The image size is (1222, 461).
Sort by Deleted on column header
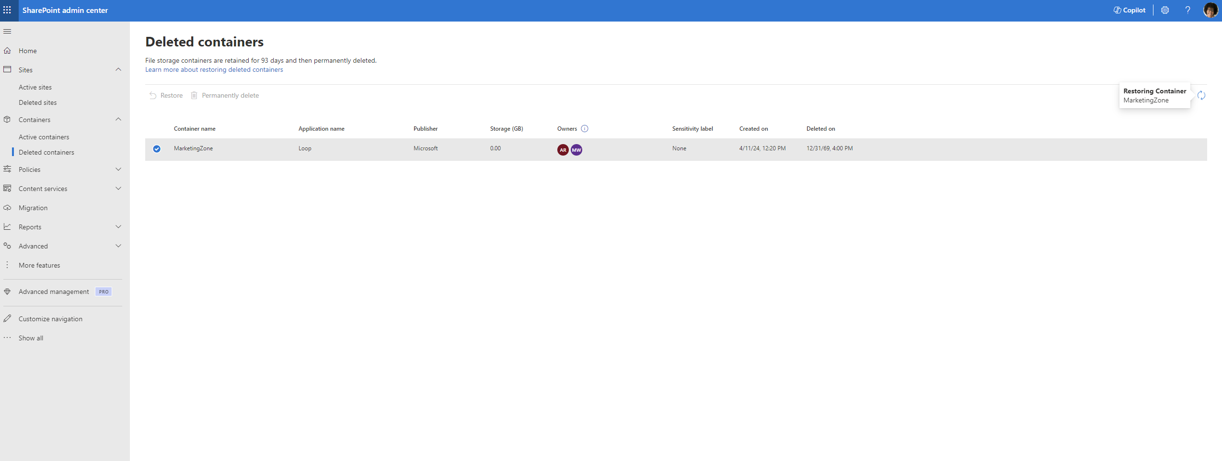coord(821,129)
